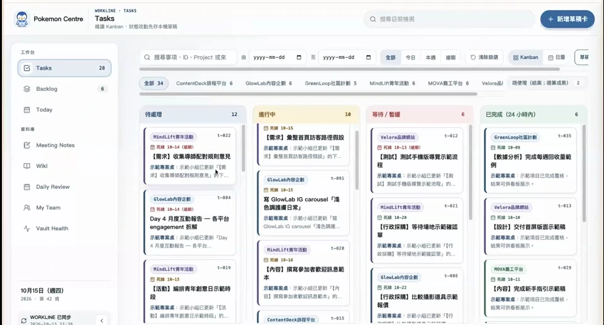Select the 本週 time filter

(x=430, y=57)
